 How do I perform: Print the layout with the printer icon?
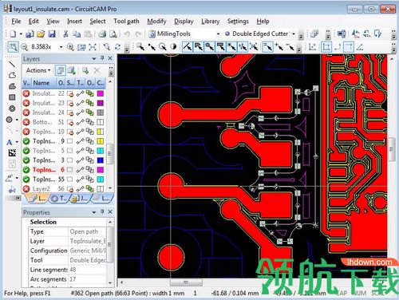click(102, 34)
